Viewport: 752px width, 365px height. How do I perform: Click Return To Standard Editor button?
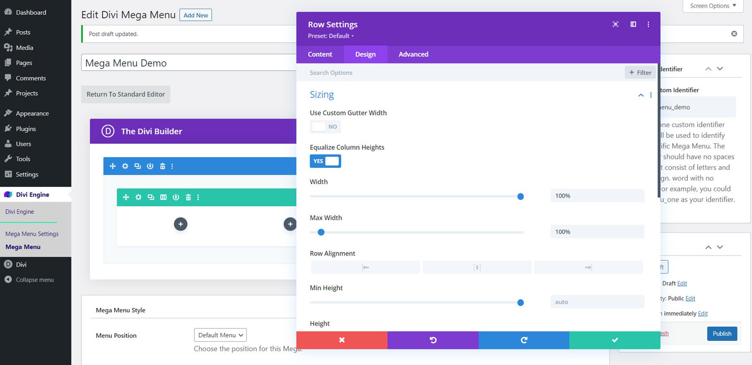tap(125, 94)
